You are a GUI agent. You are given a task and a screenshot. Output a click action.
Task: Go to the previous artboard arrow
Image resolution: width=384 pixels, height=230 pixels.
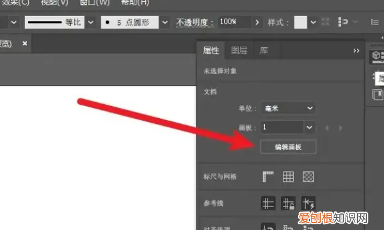click(326, 128)
